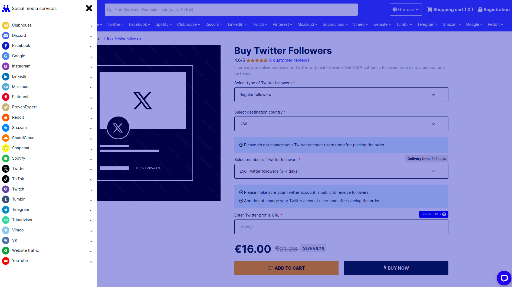Open the live chat bubble icon
The height and width of the screenshot is (287, 512).
(x=504, y=278)
